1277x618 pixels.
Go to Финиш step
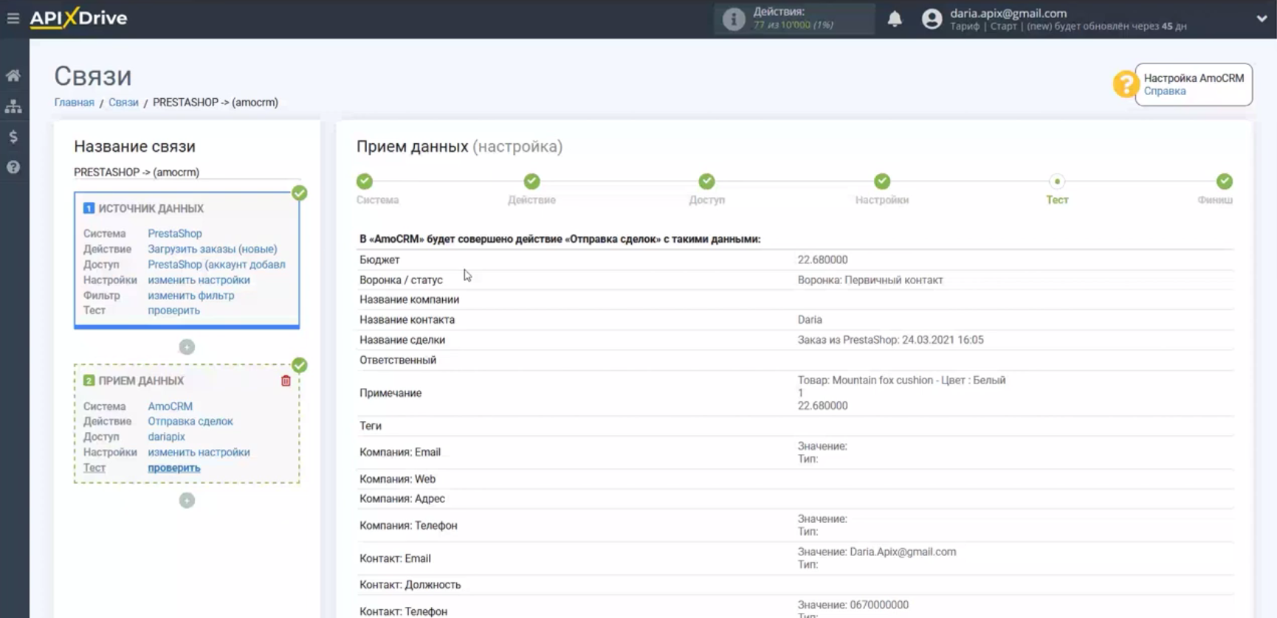[1225, 181]
